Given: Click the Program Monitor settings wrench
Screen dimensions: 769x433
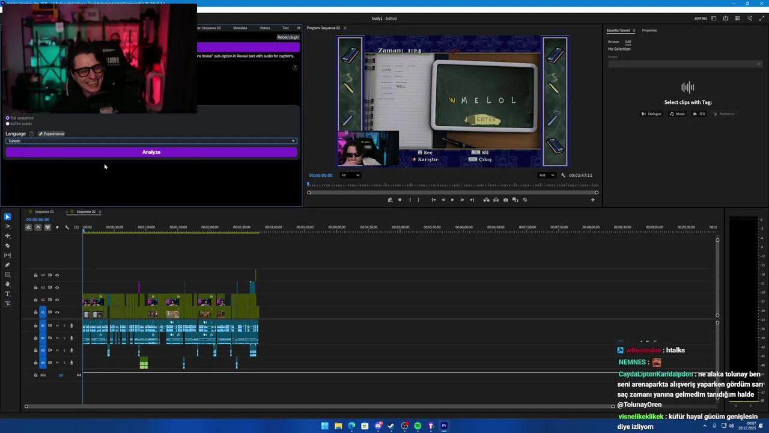Looking at the screenshot, I should pyautogui.click(x=563, y=175).
